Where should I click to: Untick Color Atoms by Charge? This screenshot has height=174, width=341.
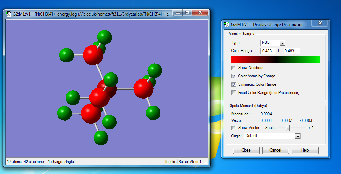click(234, 76)
